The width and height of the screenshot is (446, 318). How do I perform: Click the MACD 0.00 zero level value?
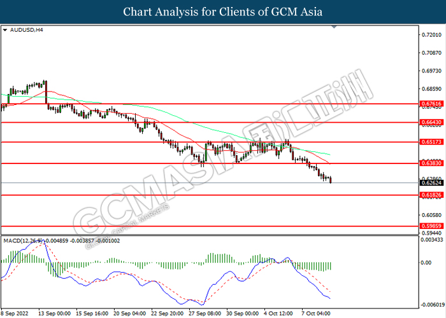(x=426, y=262)
